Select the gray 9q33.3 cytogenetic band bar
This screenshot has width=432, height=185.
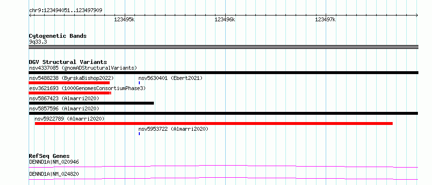pyautogui.click(x=223, y=47)
